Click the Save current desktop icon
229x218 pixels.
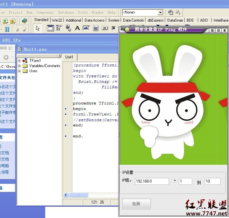coord(171,12)
